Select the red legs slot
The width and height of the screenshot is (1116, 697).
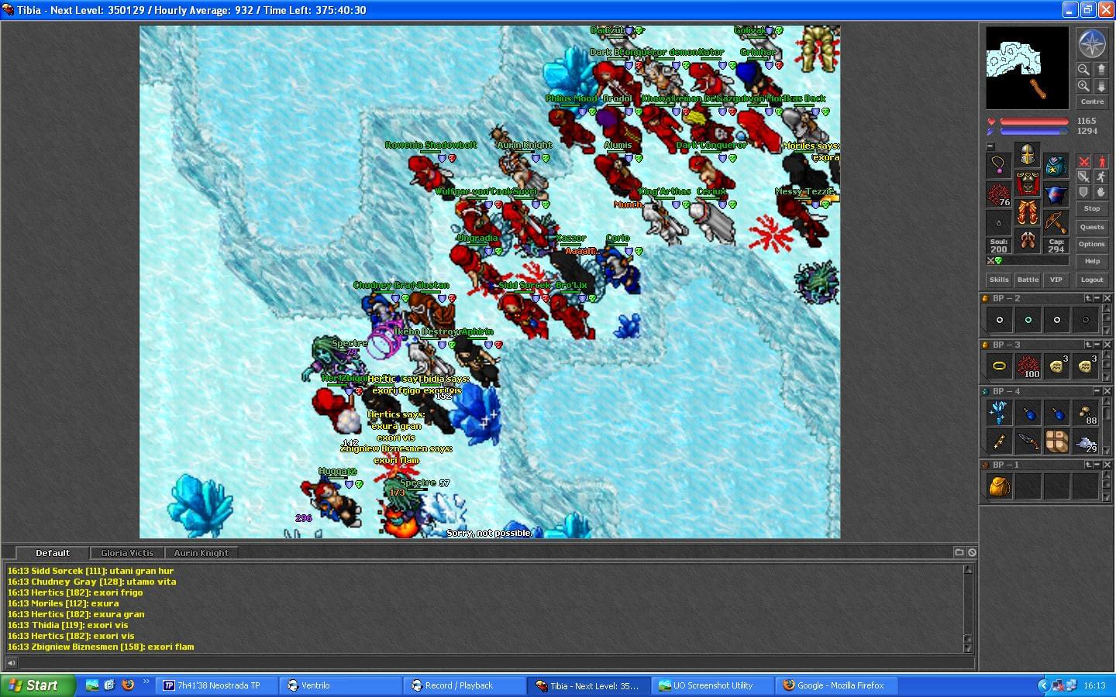pos(1028,212)
